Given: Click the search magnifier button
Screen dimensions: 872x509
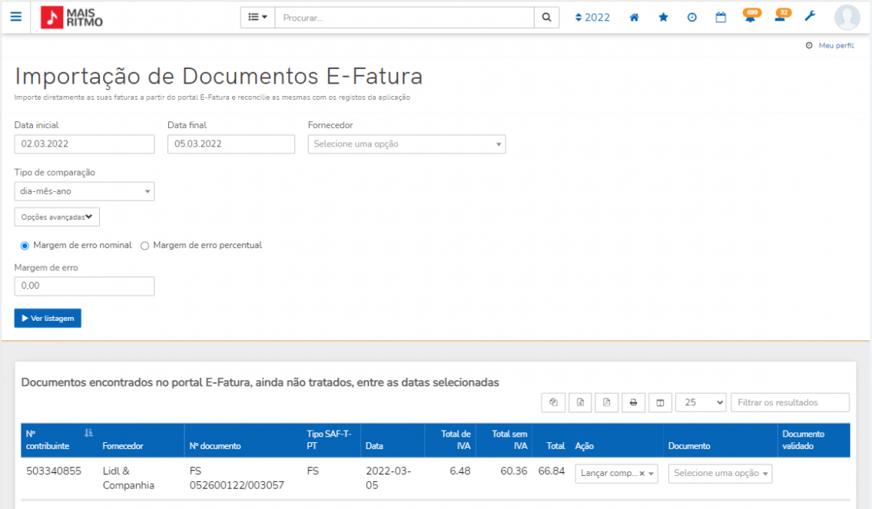Looking at the screenshot, I should click(x=546, y=18).
